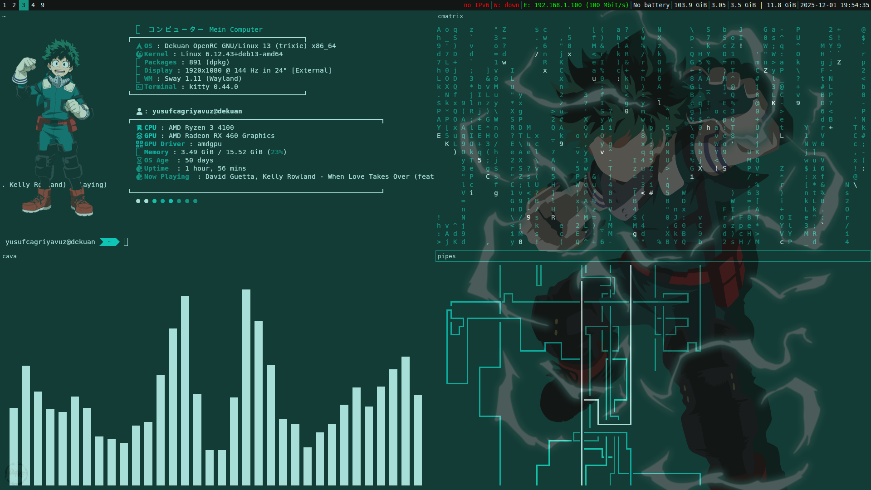Click the Terminal row icon
The width and height of the screenshot is (871, 490).
tap(138, 87)
